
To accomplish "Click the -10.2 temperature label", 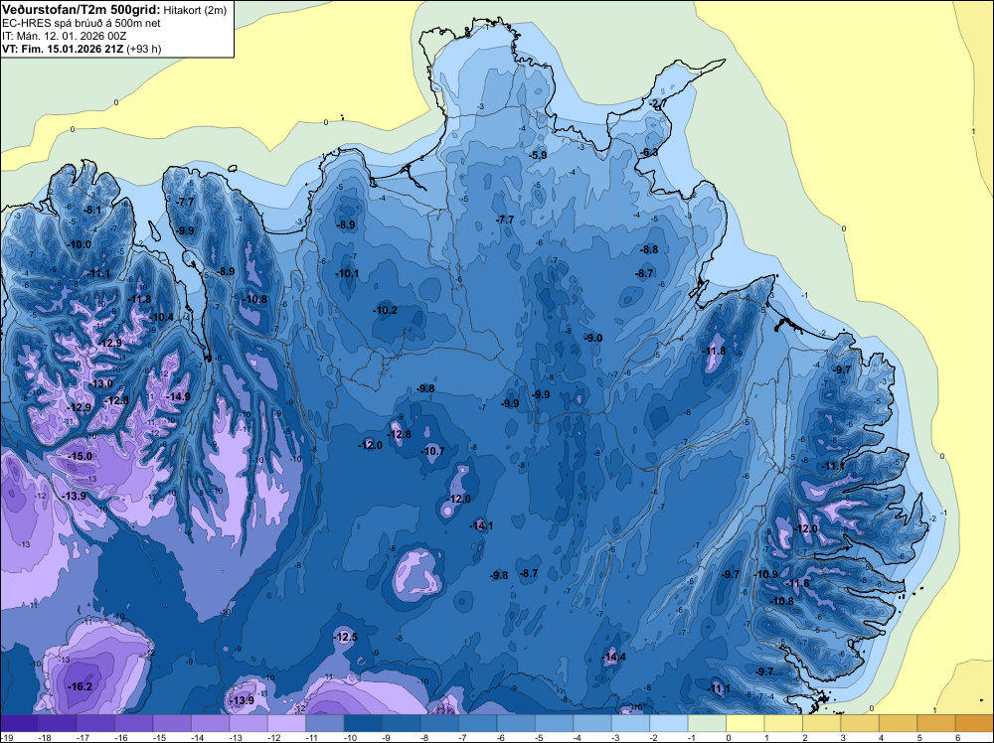I will [x=386, y=310].
